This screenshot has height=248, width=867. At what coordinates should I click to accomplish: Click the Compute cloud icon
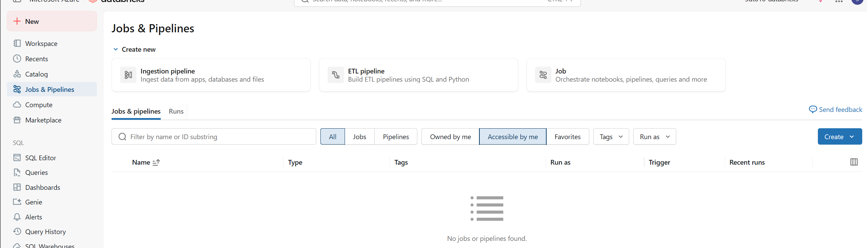coord(17,104)
